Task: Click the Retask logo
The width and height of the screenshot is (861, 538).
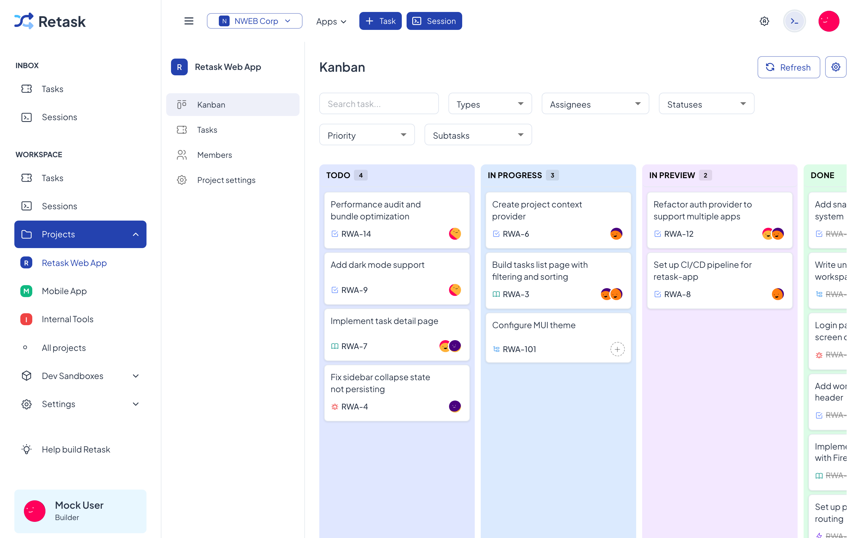Action: click(x=50, y=21)
